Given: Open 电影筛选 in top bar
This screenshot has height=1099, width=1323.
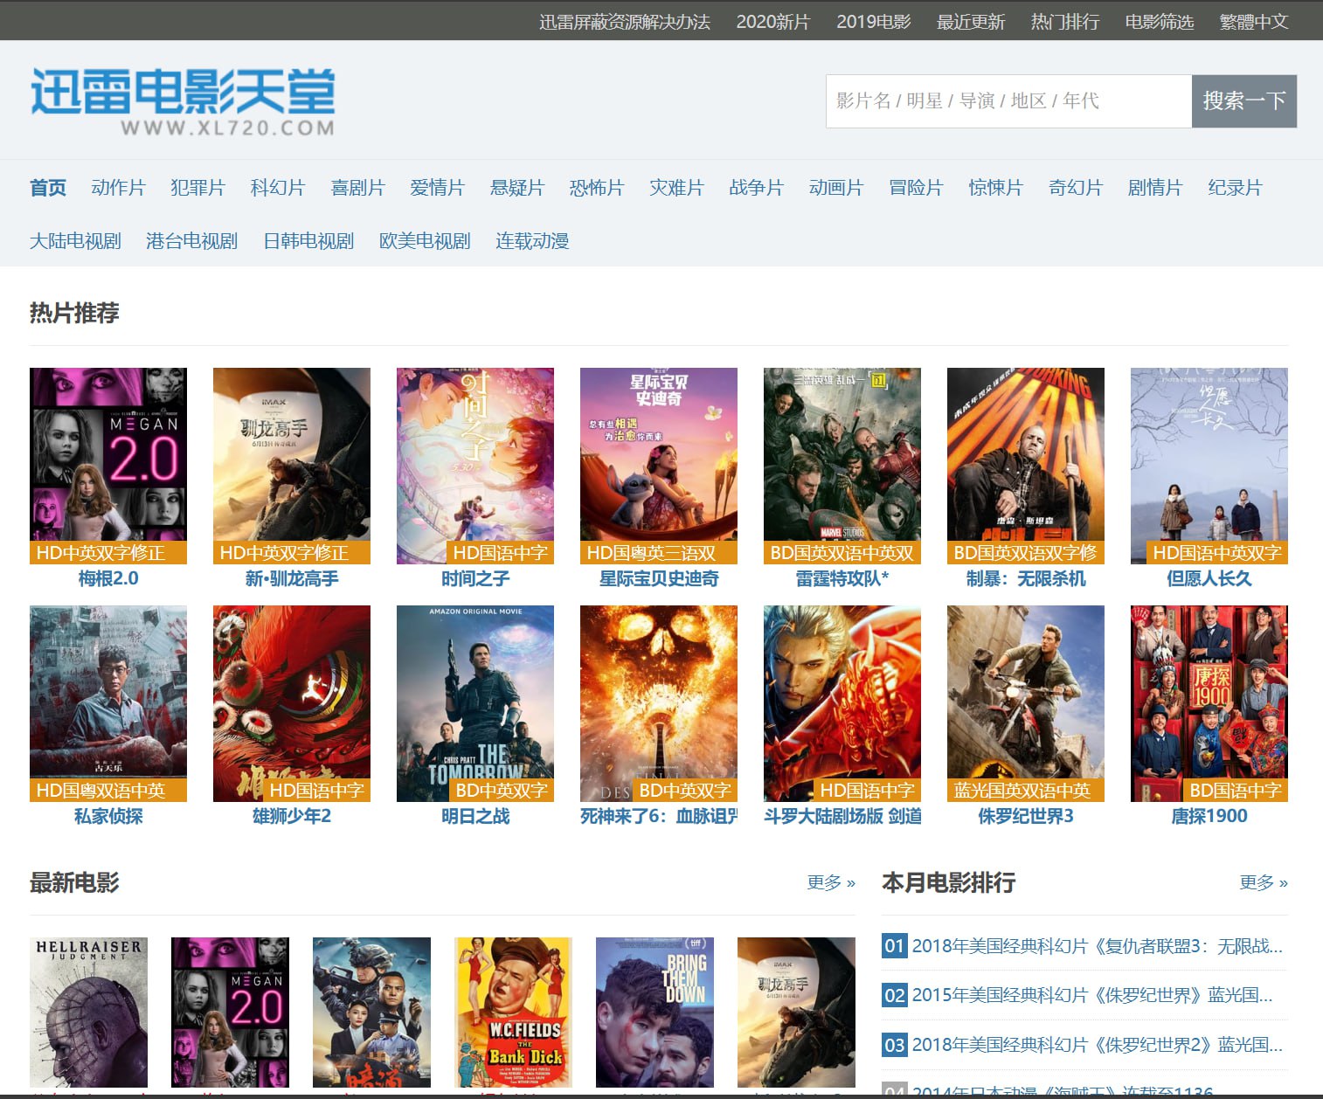Looking at the screenshot, I should [1160, 22].
